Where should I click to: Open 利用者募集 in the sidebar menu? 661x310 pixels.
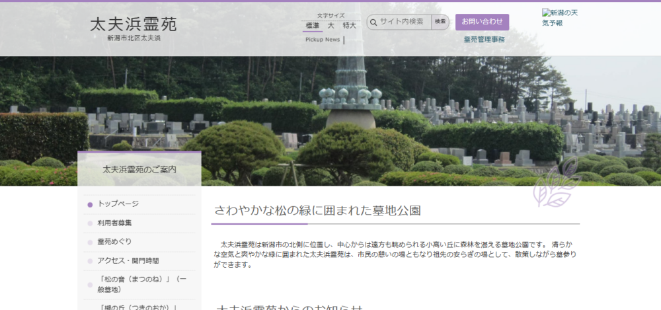coord(114,223)
